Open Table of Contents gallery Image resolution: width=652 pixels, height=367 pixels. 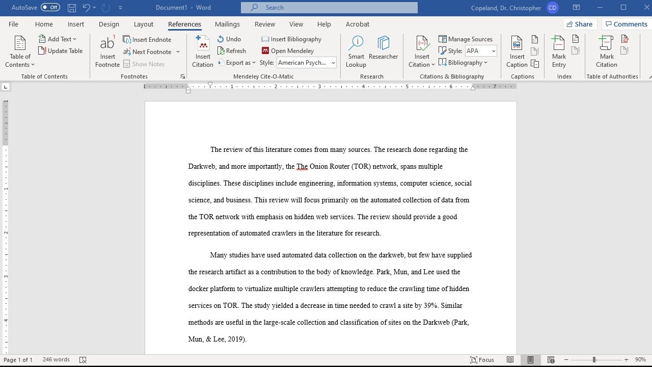[x=20, y=52]
